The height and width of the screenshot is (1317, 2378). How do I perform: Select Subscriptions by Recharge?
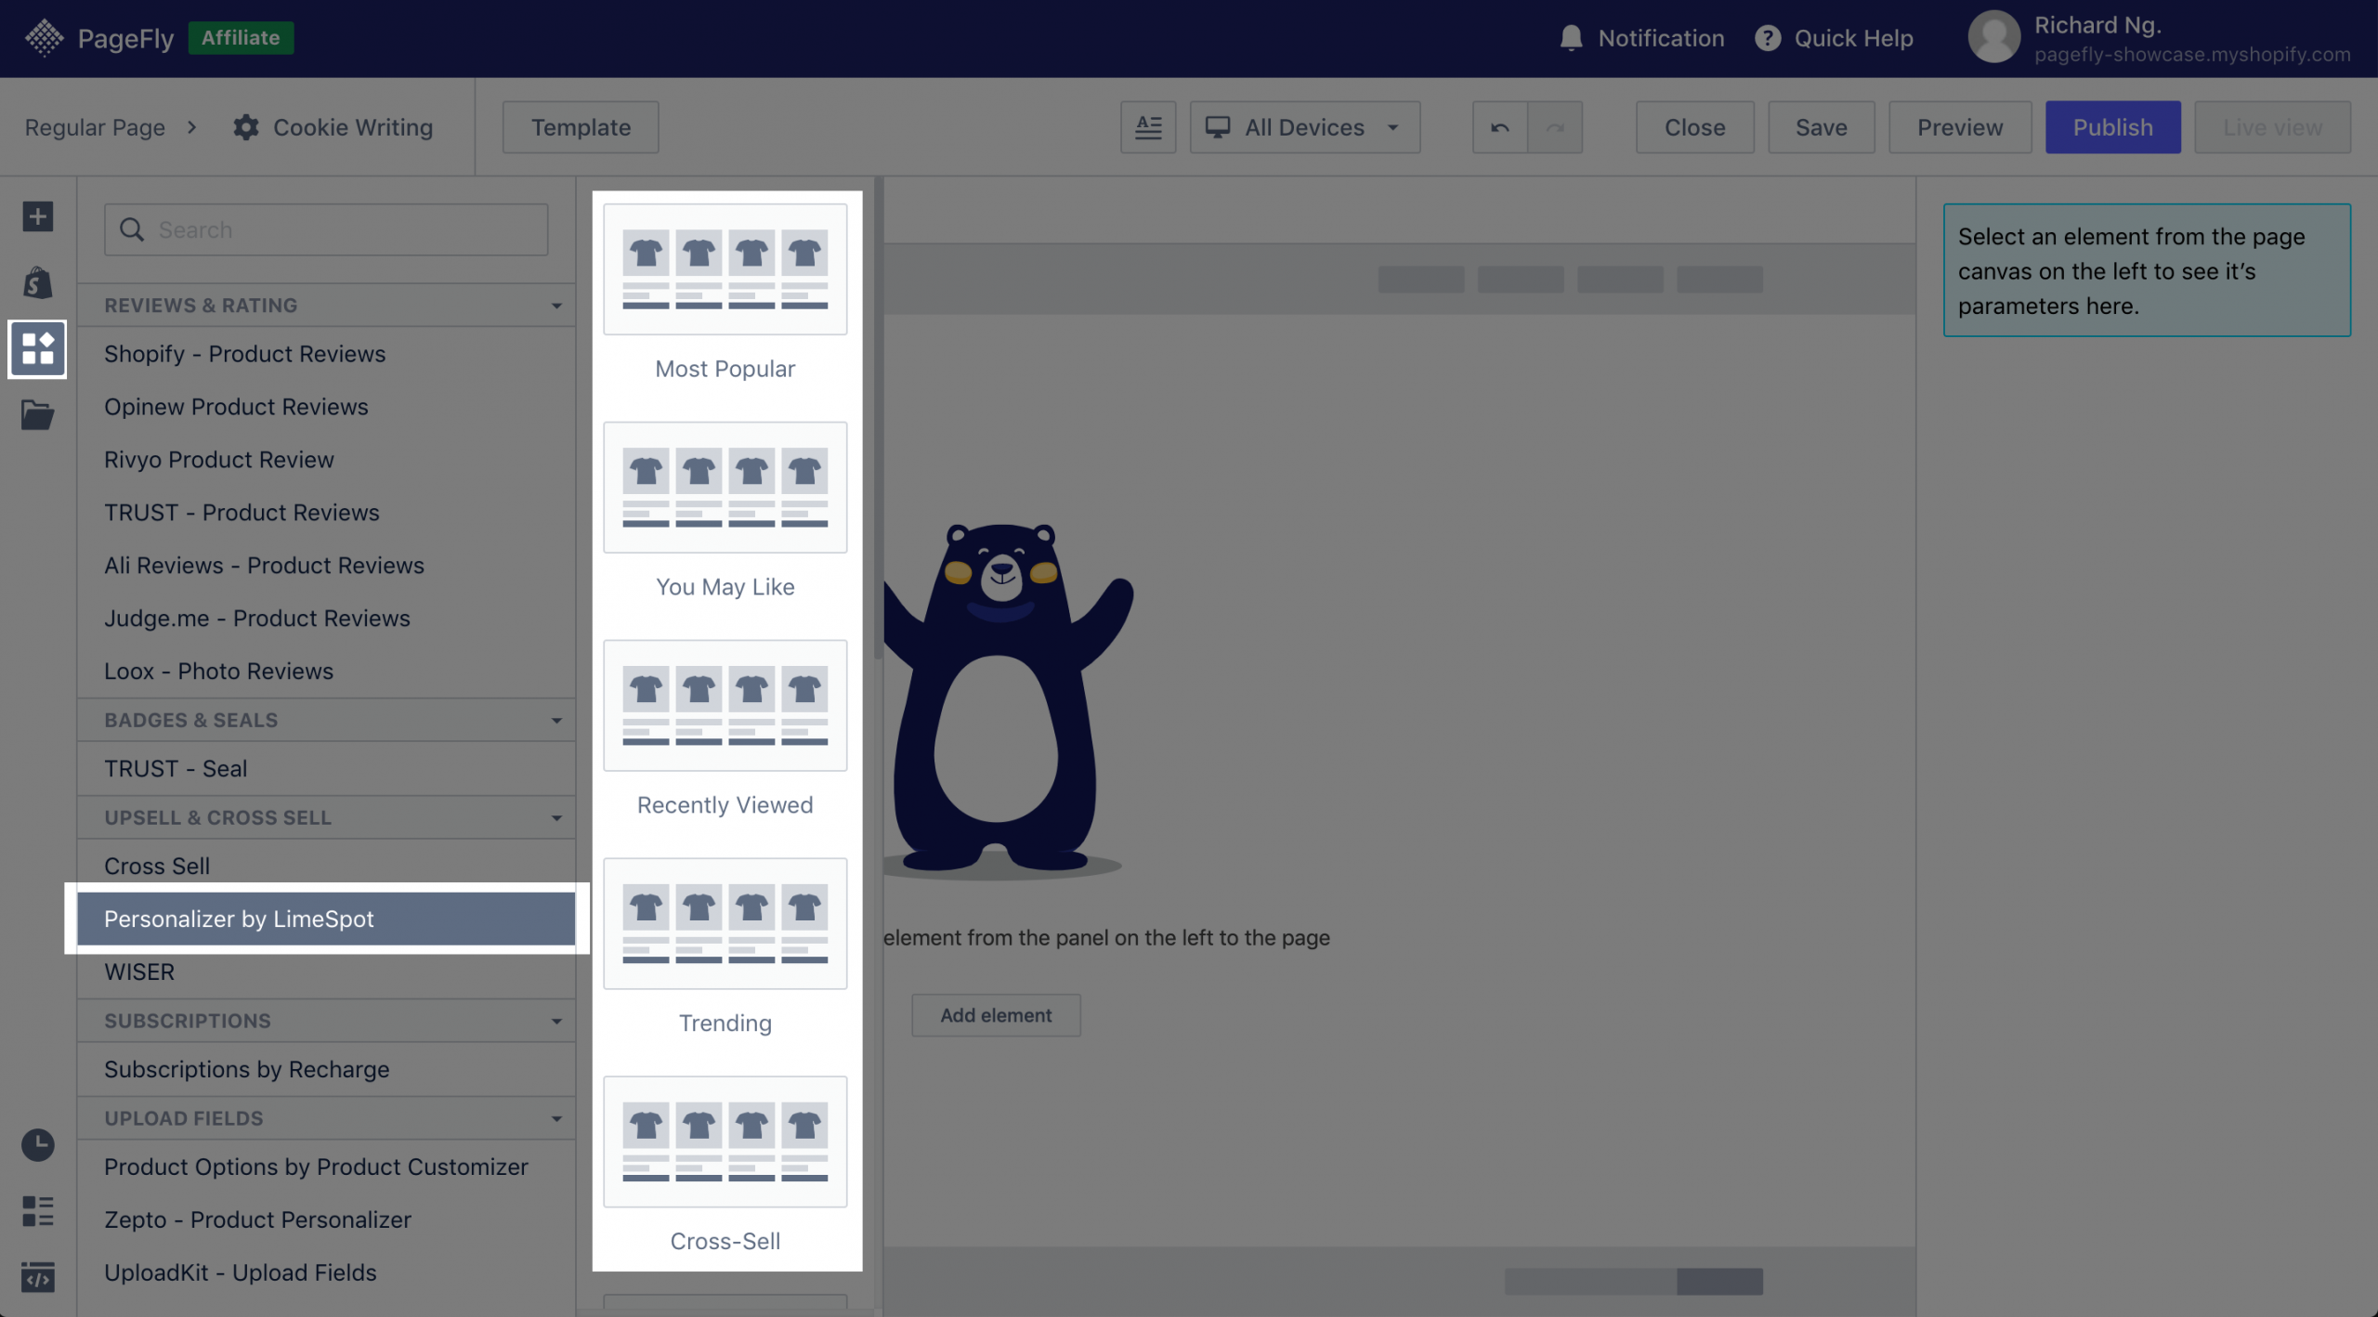tap(326, 1070)
